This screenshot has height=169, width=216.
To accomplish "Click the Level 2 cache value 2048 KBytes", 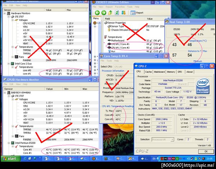I will [200, 127].
